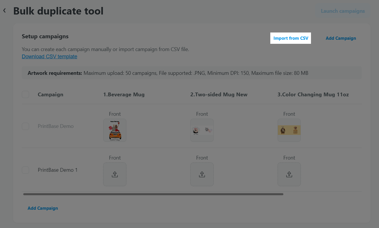Screen dimensions: 379x228
Task: Click upload icon for PrintBase Demo 1 Color Changing Mug
Action: click(289, 174)
